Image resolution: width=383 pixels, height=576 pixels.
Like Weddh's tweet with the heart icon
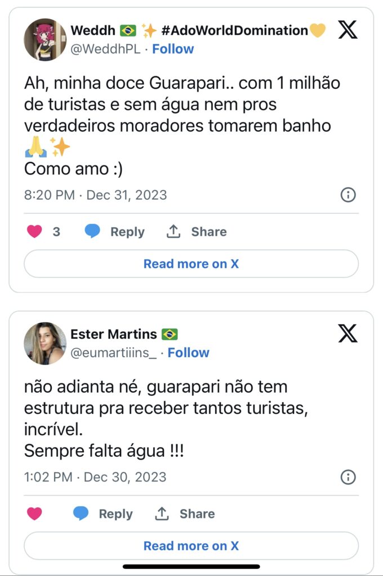coord(35,232)
